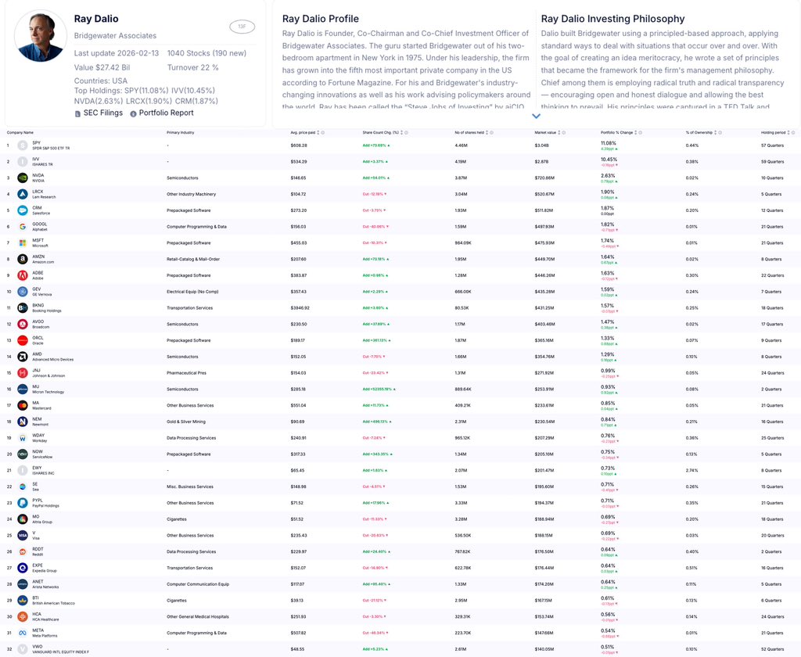
Task: Click the Ray Dalio Investing Philosophy heading
Action: click(x=612, y=19)
